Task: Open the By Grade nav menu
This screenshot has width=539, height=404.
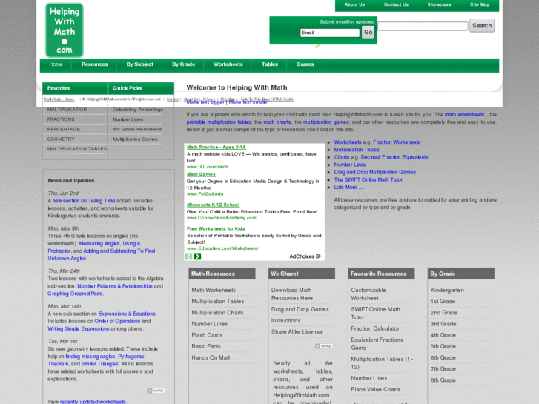Action: pyautogui.click(x=183, y=64)
